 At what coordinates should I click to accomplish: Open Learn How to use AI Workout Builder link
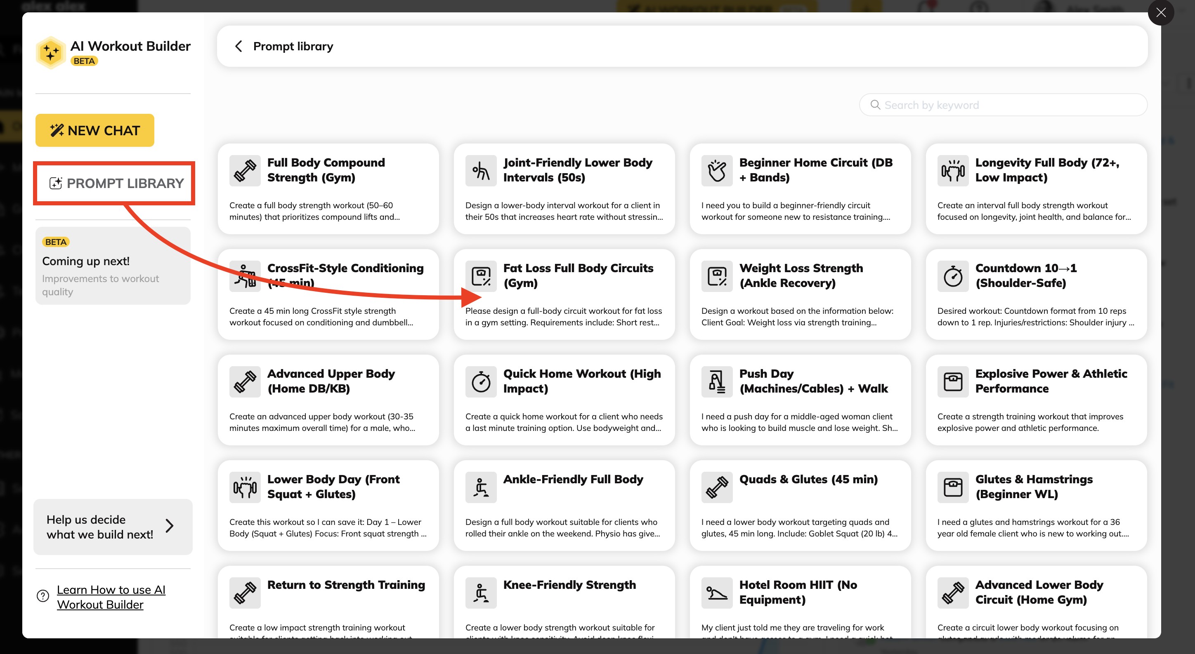click(x=111, y=597)
